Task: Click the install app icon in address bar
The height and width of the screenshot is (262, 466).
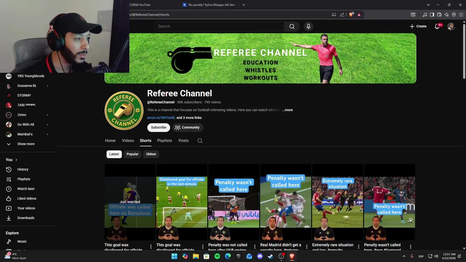Action: [334, 15]
